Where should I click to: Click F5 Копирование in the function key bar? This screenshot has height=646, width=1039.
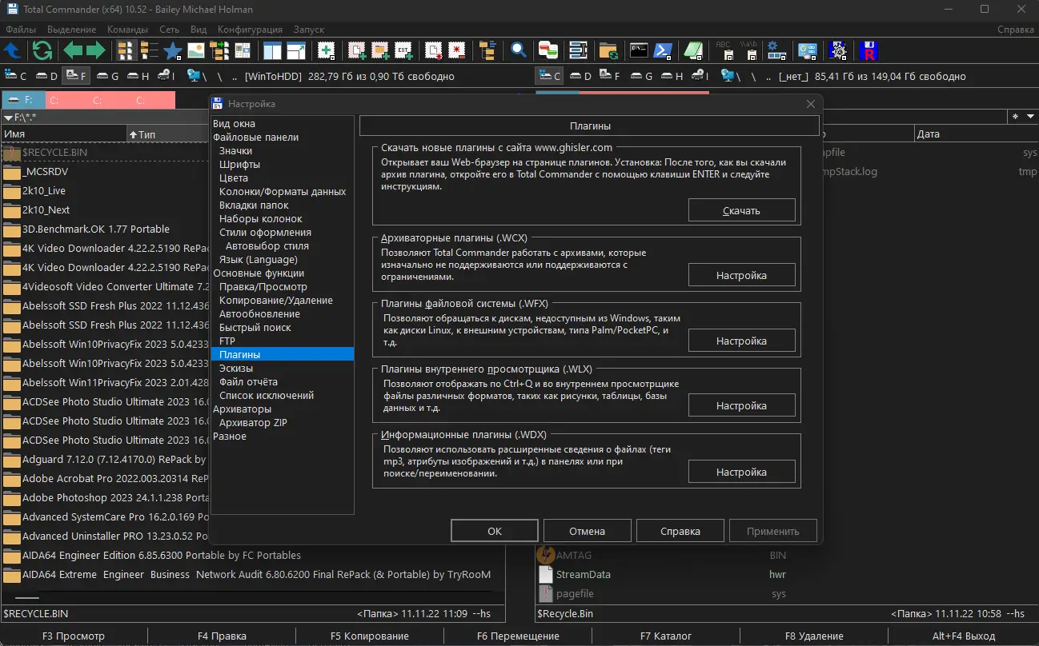(370, 636)
